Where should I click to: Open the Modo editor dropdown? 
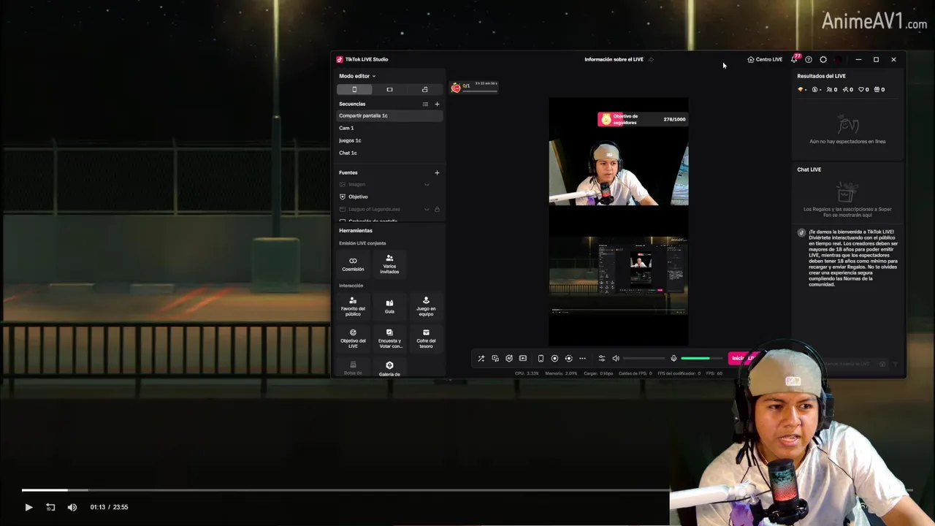[x=357, y=76]
